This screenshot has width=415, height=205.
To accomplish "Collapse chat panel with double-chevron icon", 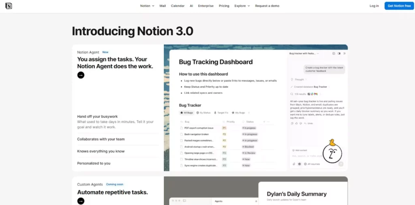I will (x=344, y=53).
